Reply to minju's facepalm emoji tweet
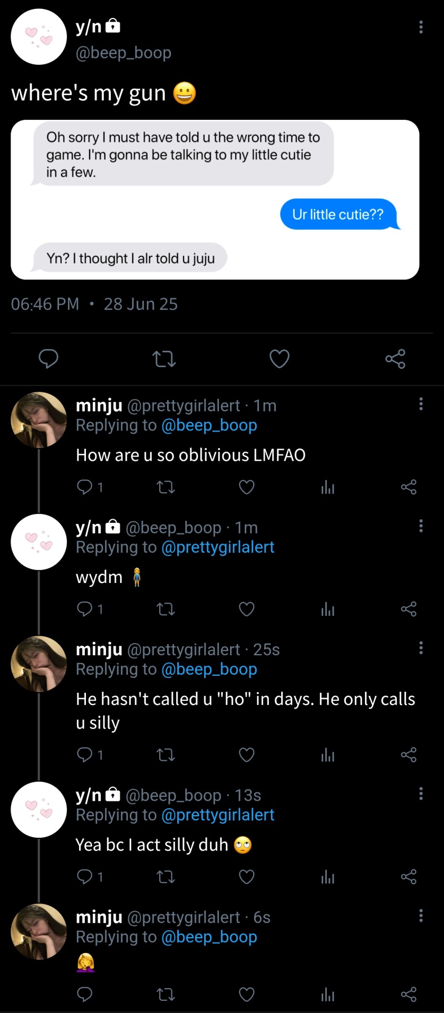 [x=85, y=995]
